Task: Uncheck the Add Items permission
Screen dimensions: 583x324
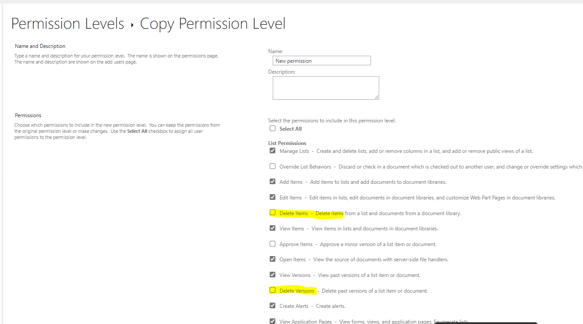Action: click(x=272, y=181)
